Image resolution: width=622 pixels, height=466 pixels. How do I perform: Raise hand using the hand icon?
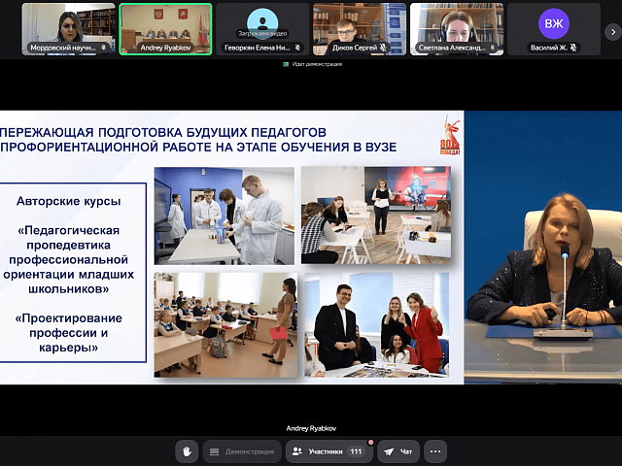coord(188,451)
